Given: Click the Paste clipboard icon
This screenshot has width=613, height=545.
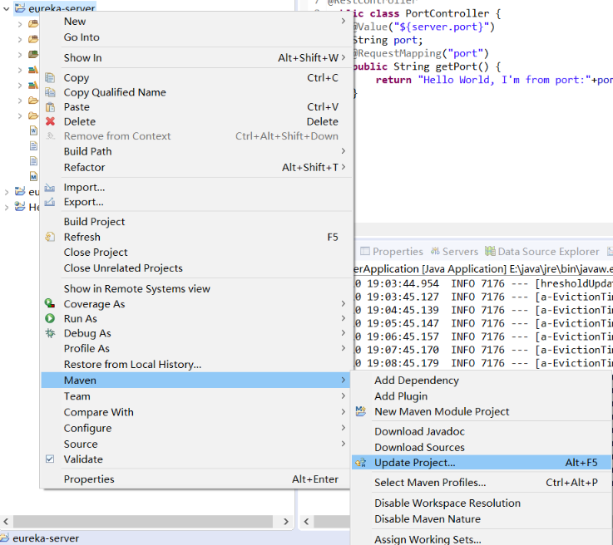Looking at the screenshot, I should tap(50, 107).
